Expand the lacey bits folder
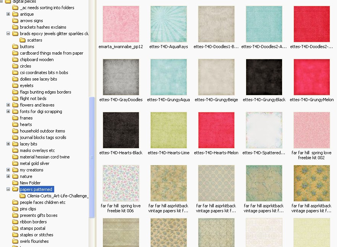Image resolution: width=337 pixels, height=247 pixels. [x=8, y=144]
